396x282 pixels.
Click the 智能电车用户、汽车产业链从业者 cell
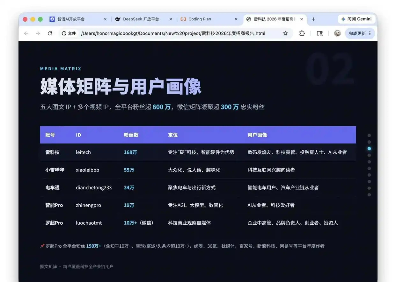(x=283, y=187)
